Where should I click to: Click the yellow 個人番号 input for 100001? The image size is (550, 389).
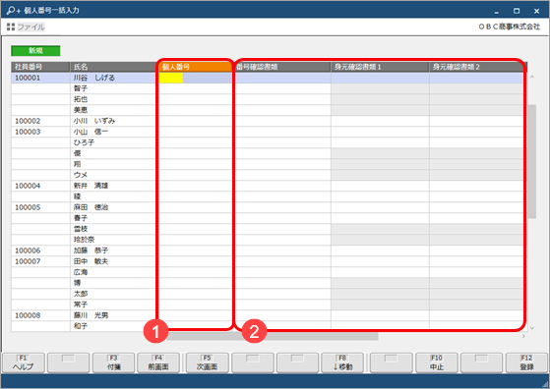(171, 78)
